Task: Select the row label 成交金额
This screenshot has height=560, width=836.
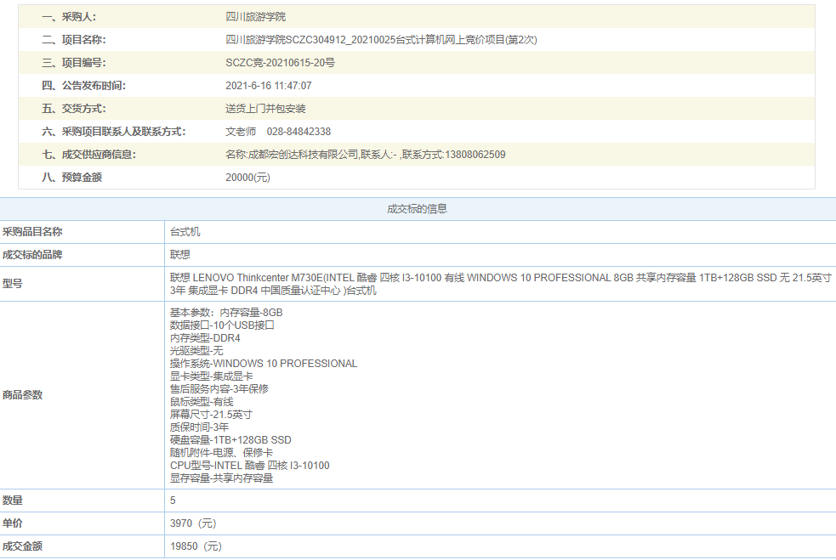Action: (22, 546)
